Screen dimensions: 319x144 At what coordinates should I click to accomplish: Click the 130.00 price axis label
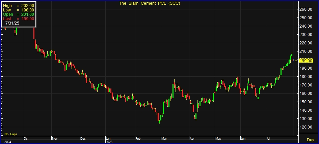click(x=306, y=119)
